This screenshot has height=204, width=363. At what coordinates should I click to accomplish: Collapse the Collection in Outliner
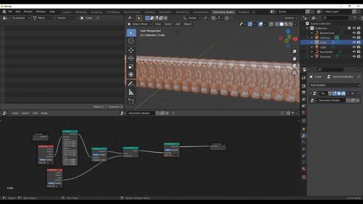[x=307, y=28]
